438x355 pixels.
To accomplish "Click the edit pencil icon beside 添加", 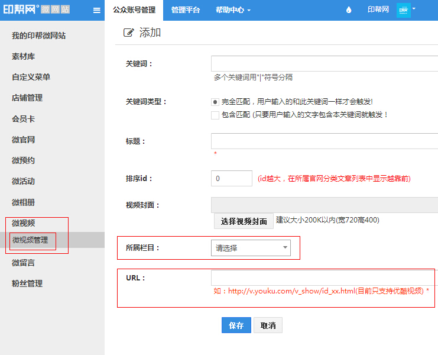I will click(x=128, y=33).
